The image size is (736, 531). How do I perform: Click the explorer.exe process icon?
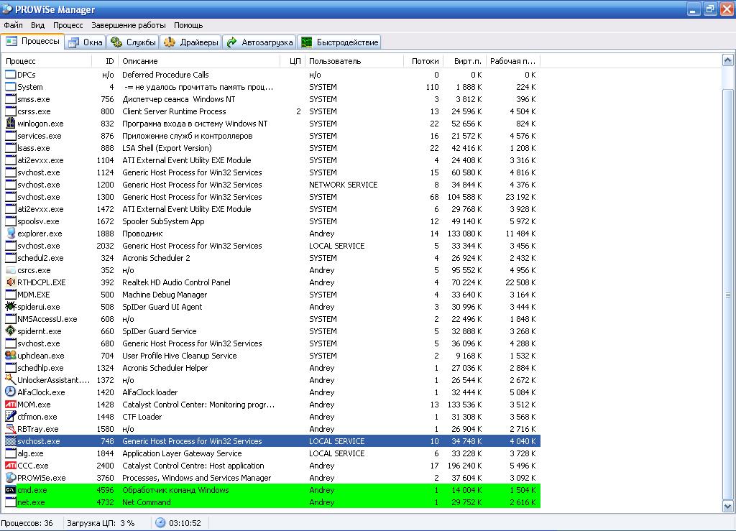pos(11,234)
